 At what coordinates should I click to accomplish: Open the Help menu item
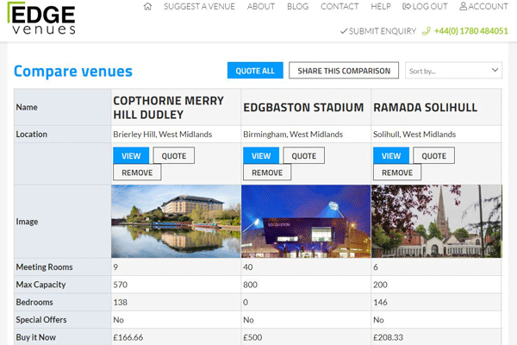coord(381,6)
